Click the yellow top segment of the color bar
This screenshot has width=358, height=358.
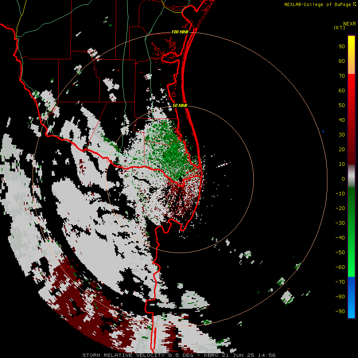[x=351, y=55]
